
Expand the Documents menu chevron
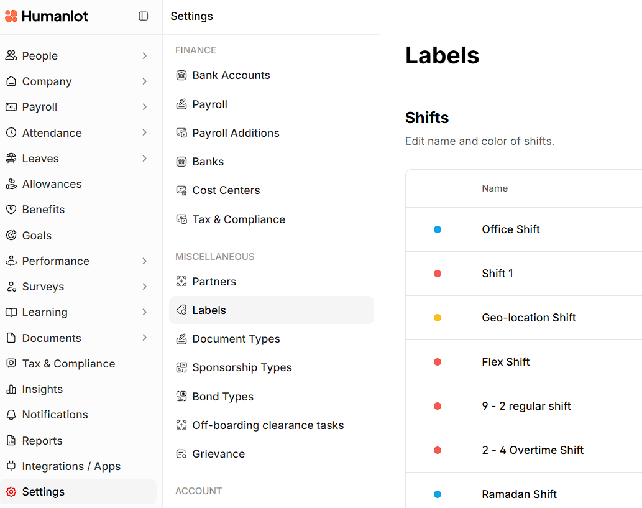tap(145, 338)
